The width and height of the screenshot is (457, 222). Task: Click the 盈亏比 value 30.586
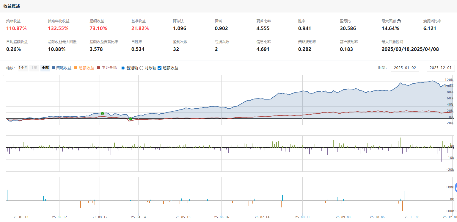coord(348,29)
